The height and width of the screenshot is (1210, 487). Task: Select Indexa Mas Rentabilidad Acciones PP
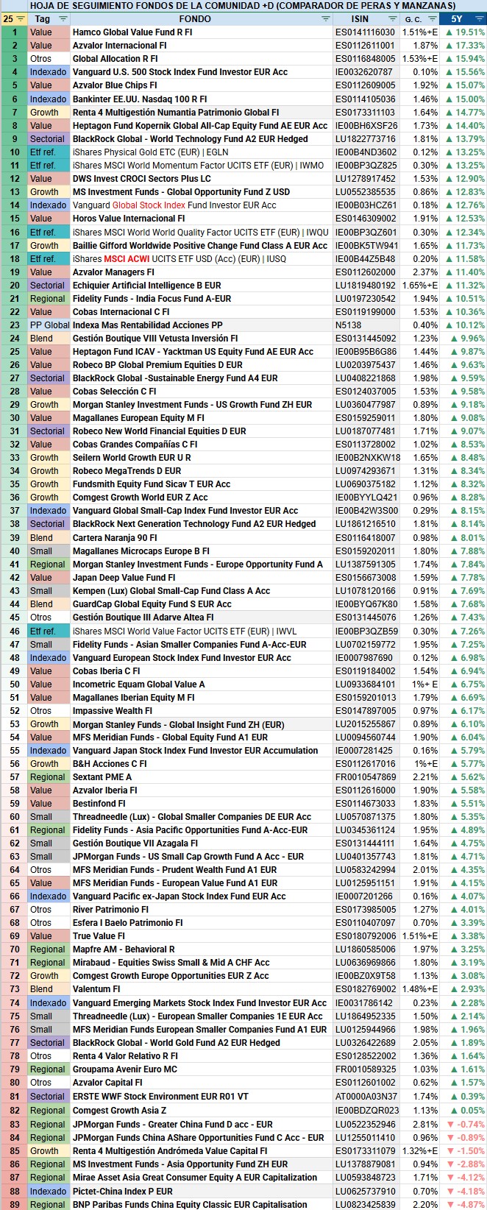tap(202, 325)
